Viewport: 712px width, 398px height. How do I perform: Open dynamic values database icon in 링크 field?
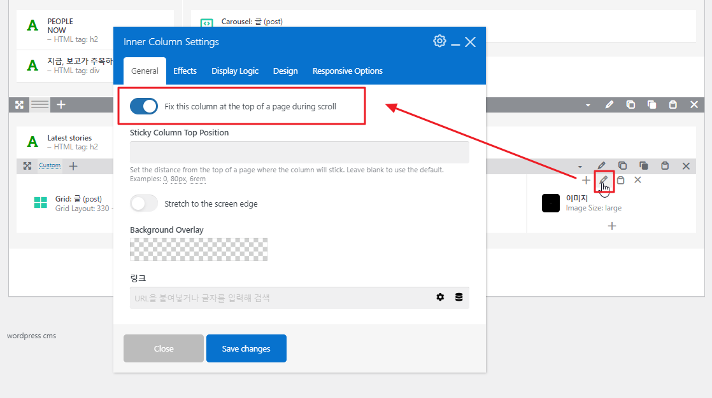(459, 297)
